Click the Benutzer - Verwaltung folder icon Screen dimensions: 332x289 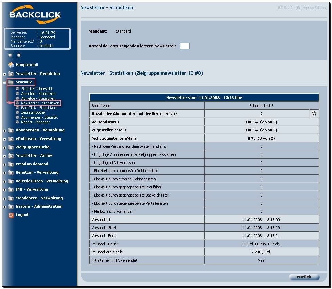11,172
